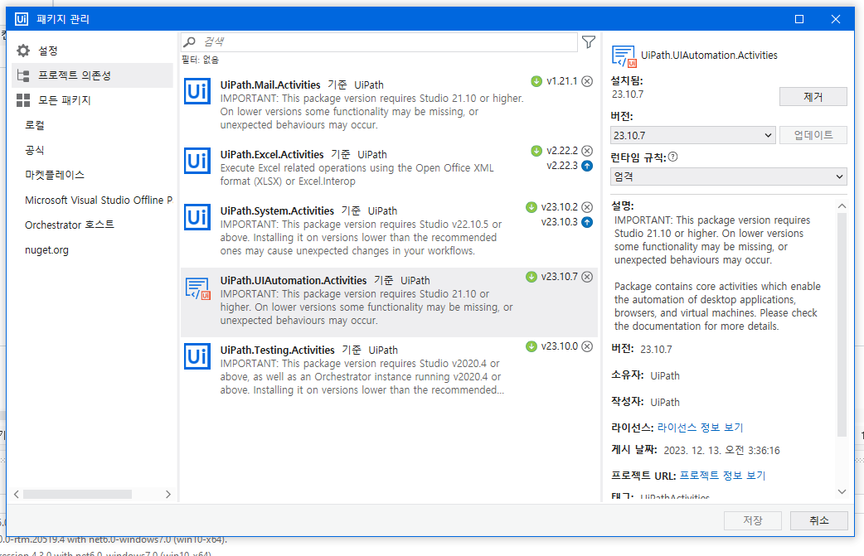
Task: Click description pane scroll up arrow
Action: (842, 205)
